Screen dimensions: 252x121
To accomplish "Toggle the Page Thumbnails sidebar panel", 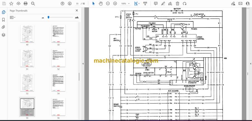I will coord(3,12).
